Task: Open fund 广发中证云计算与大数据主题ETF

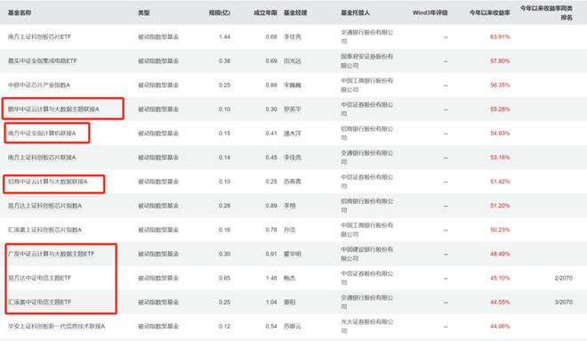Action: tap(51, 254)
